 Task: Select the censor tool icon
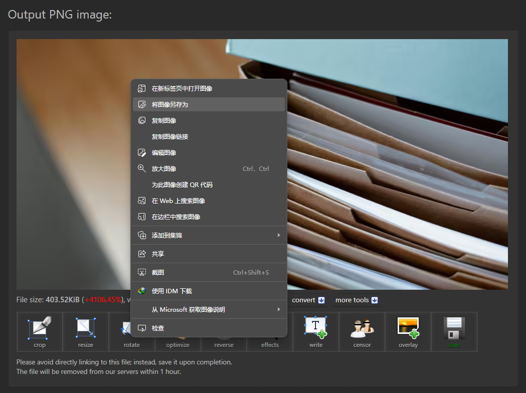point(362,331)
